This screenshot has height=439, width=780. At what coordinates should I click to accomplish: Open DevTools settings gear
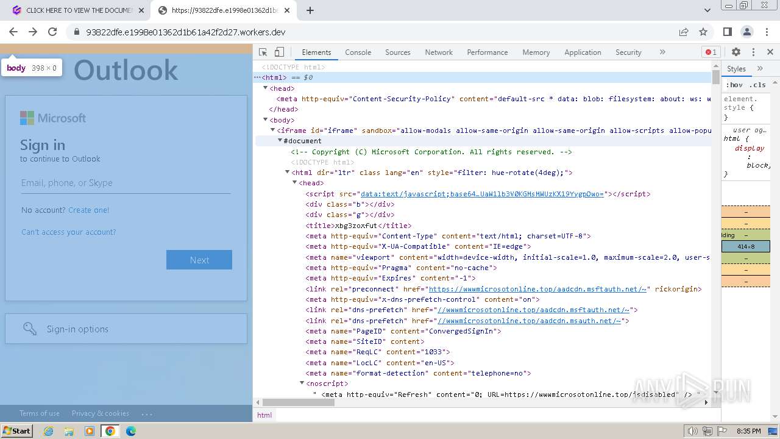point(736,52)
